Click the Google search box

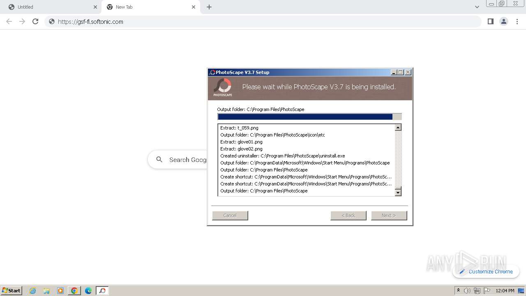[x=178, y=160]
